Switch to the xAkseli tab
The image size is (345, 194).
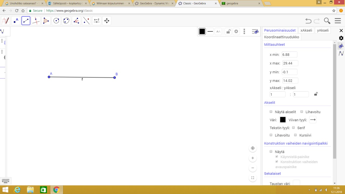click(306, 30)
